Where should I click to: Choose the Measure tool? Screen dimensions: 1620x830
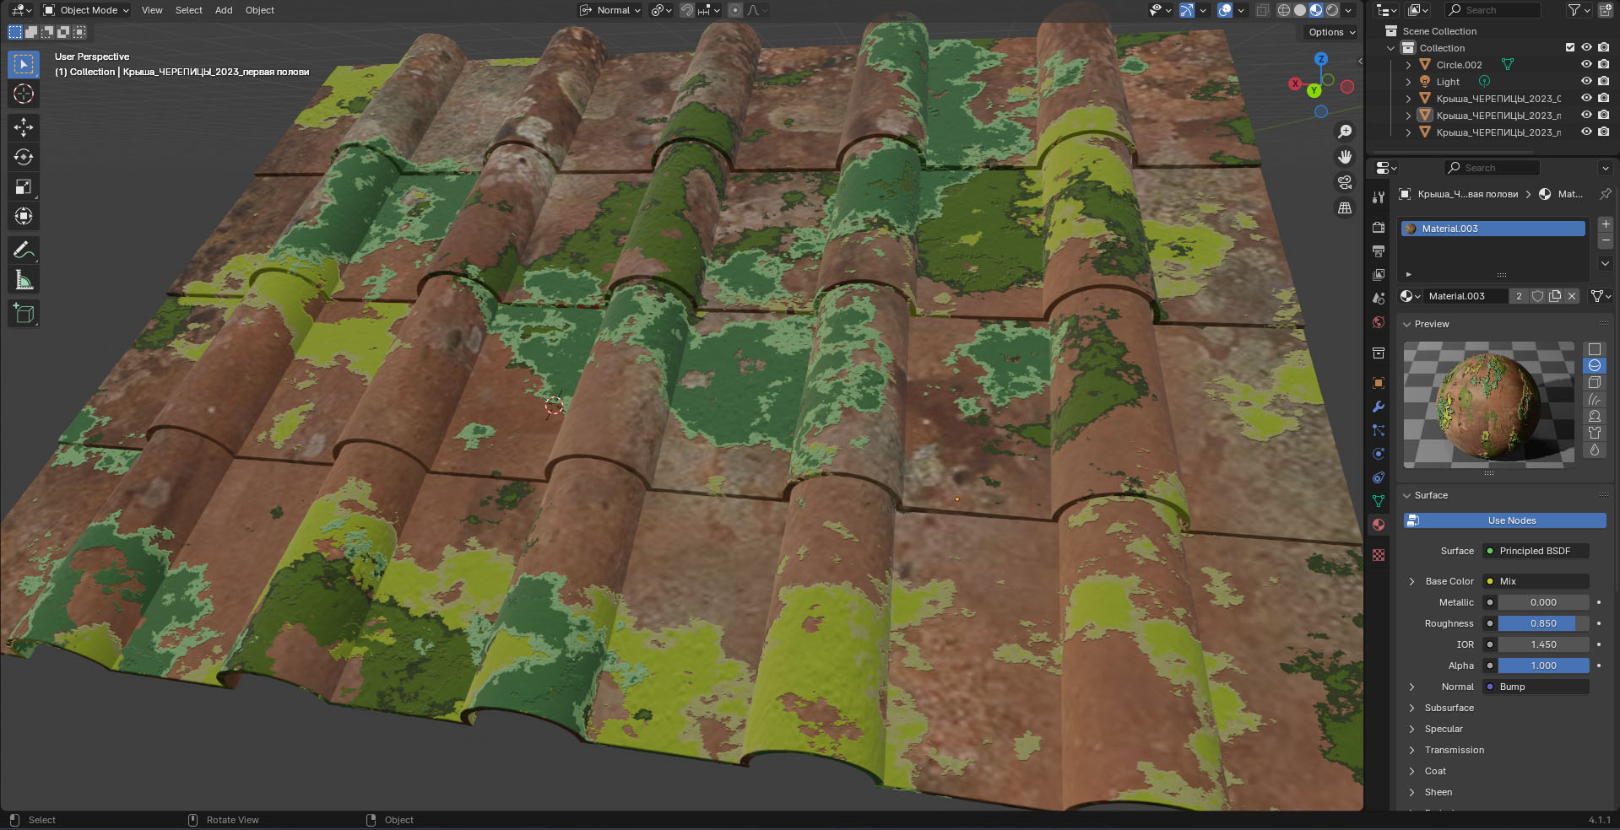click(x=24, y=279)
